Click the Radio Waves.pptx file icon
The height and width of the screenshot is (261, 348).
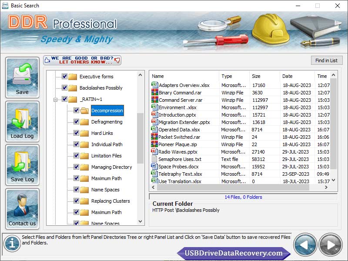click(154, 152)
